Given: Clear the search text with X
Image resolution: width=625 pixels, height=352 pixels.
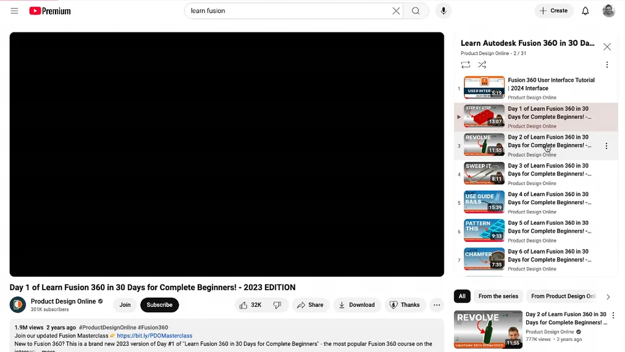Looking at the screenshot, I should [x=396, y=11].
